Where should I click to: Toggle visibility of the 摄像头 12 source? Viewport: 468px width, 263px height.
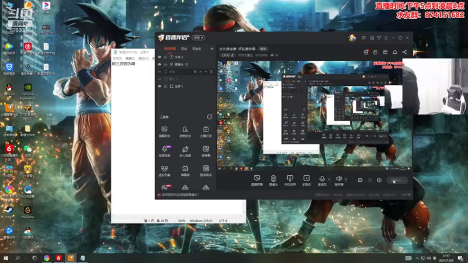pos(159,64)
